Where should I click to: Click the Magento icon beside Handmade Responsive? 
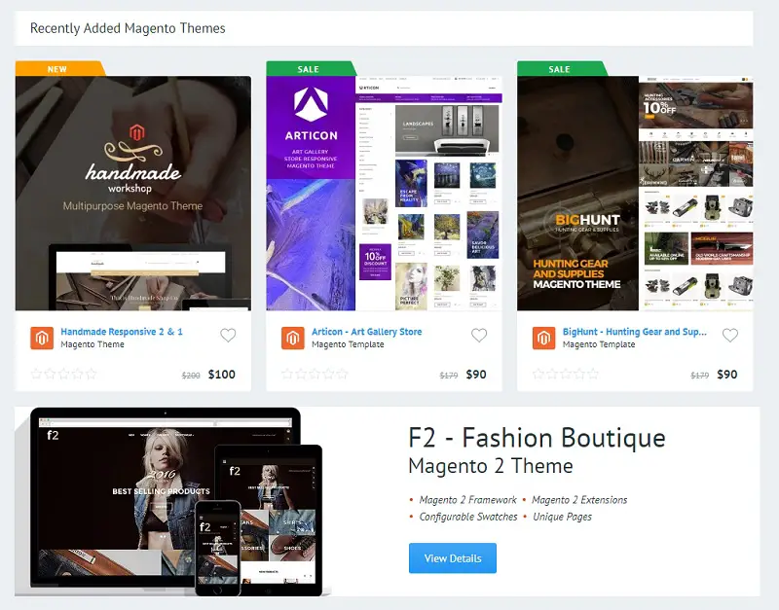tap(42, 338)
